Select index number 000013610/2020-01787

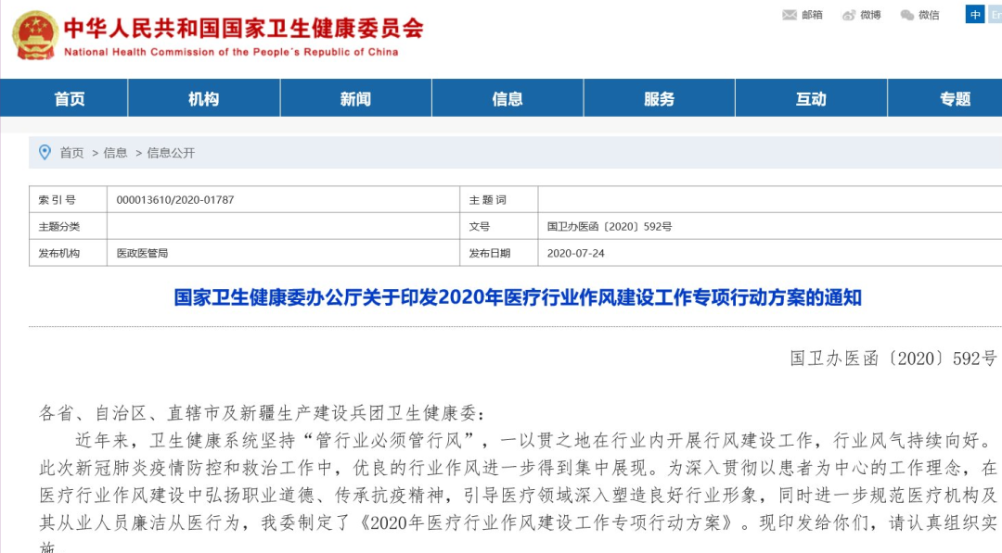pyautogui.click(x=175, y=200)
